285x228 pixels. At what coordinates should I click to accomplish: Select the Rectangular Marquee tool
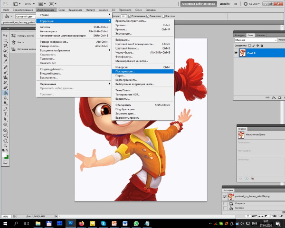click(5, 40)
